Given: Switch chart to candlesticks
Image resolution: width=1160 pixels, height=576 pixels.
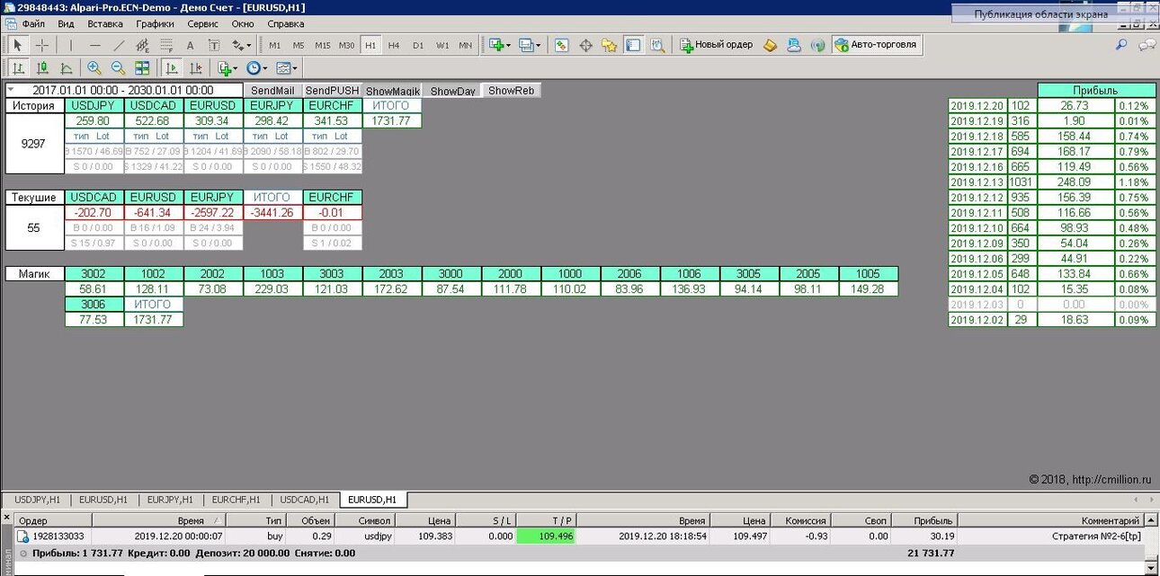Looking at the screenshot, I should pyautogui.click(x=41, y=68).
